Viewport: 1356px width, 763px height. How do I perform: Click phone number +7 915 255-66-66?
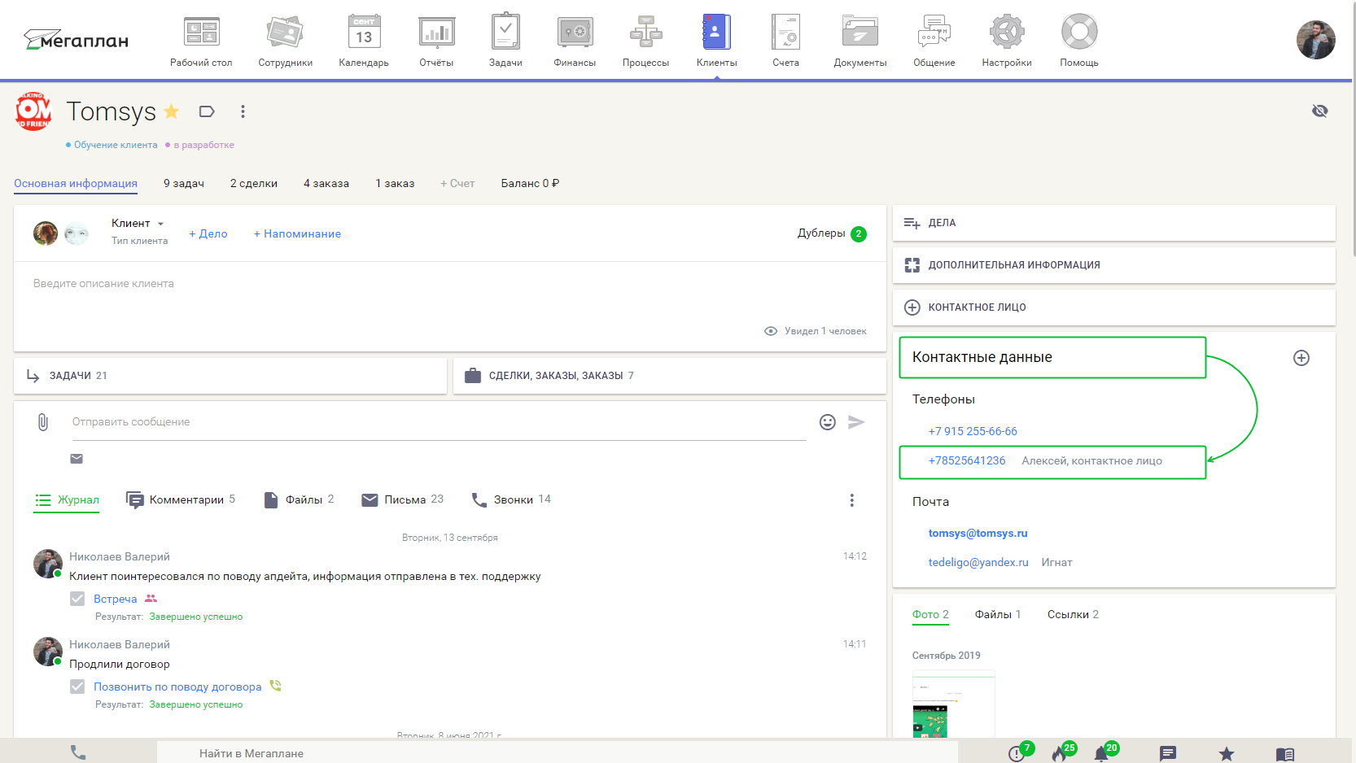coord(973,431)
